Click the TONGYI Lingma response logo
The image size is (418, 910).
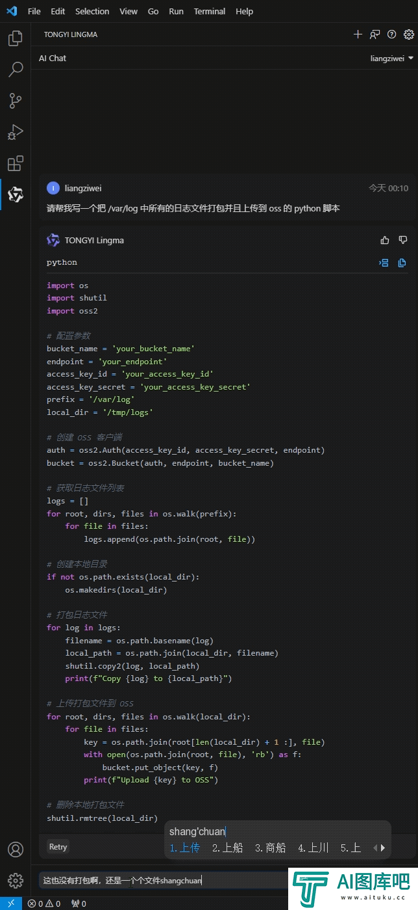coord(53,240)
